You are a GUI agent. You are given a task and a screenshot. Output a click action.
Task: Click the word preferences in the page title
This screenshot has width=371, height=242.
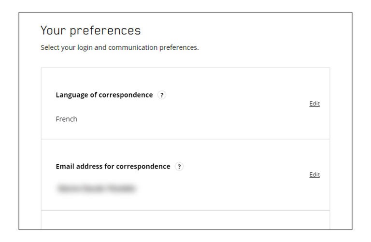click(x=105, y=30)
